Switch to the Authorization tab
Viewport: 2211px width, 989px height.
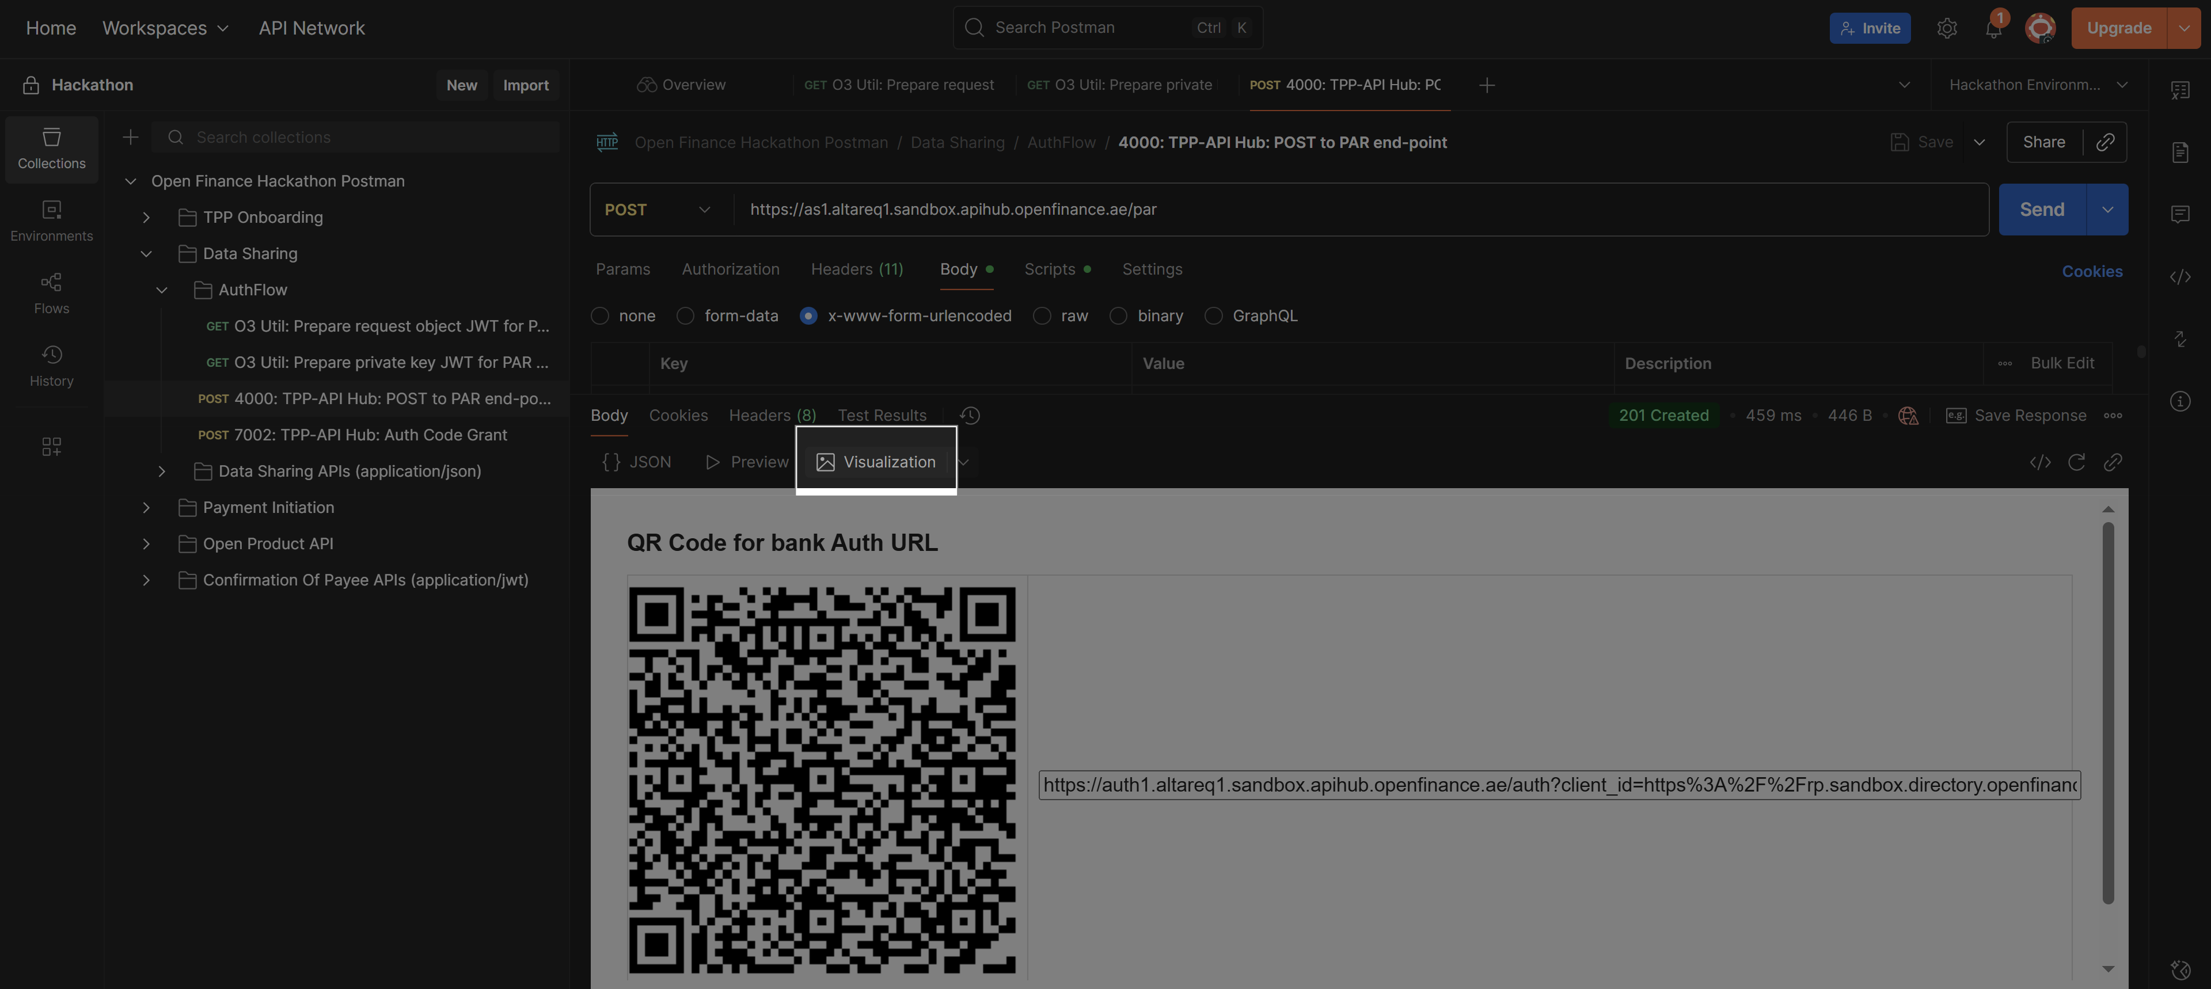pos(731,269)
